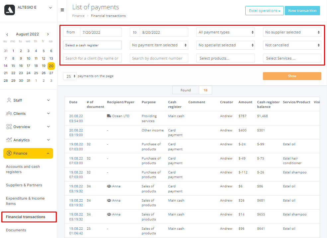
Task: Select August 15 in the calendar
Action: click(13, 66)
